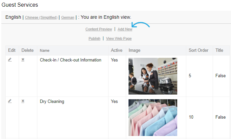Click the Active column header
This screenshot has width=231, height=139.
coord(117,50)
